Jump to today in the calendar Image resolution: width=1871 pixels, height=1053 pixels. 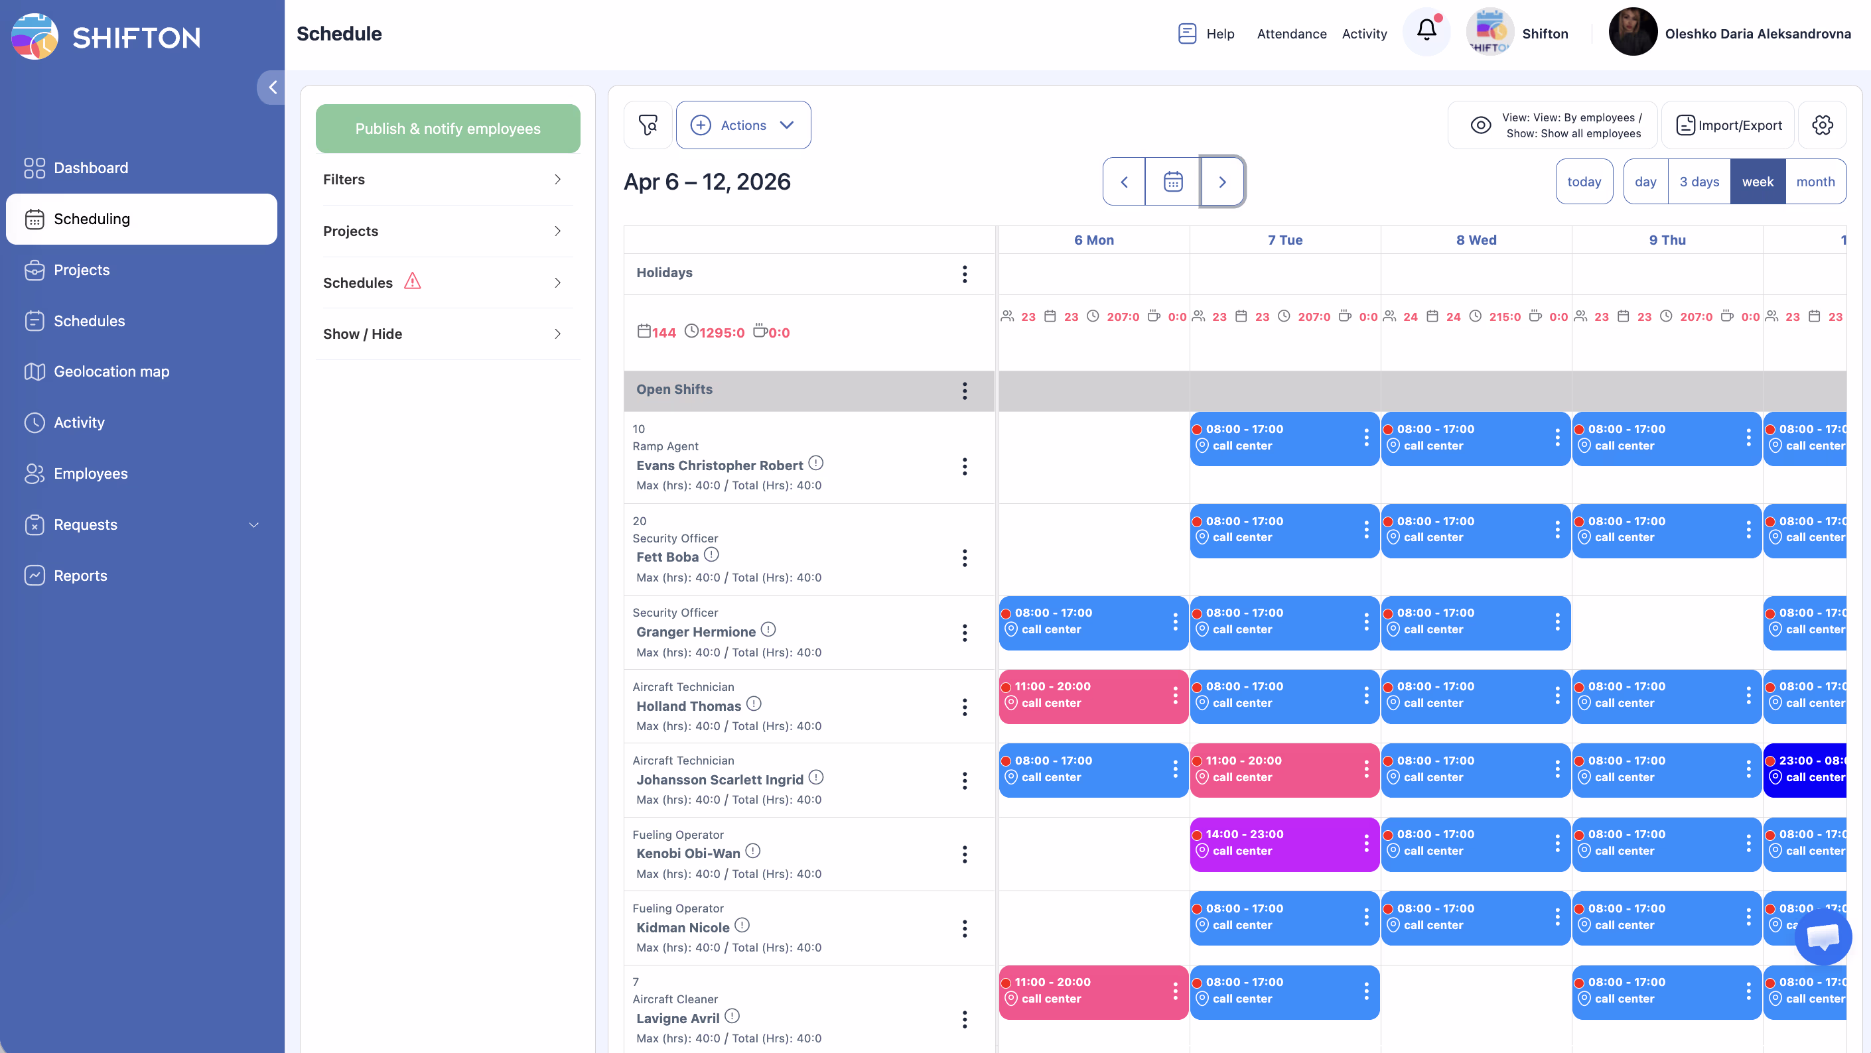tap(1583, 182)
